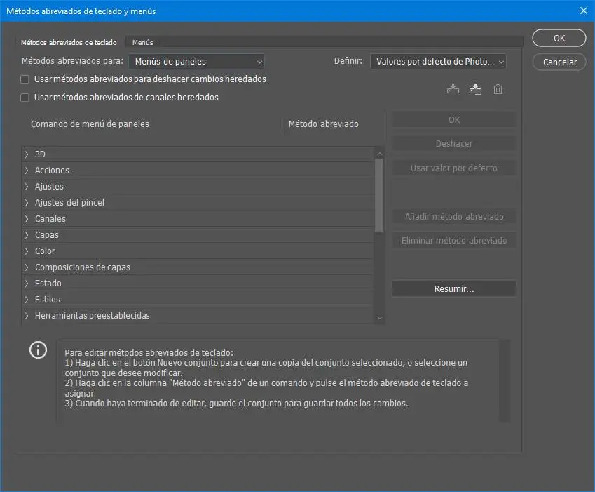The image size is (595, 492).
Task: Expand the Estilos group
Action: pyautogui.click(x=27, y=300)
